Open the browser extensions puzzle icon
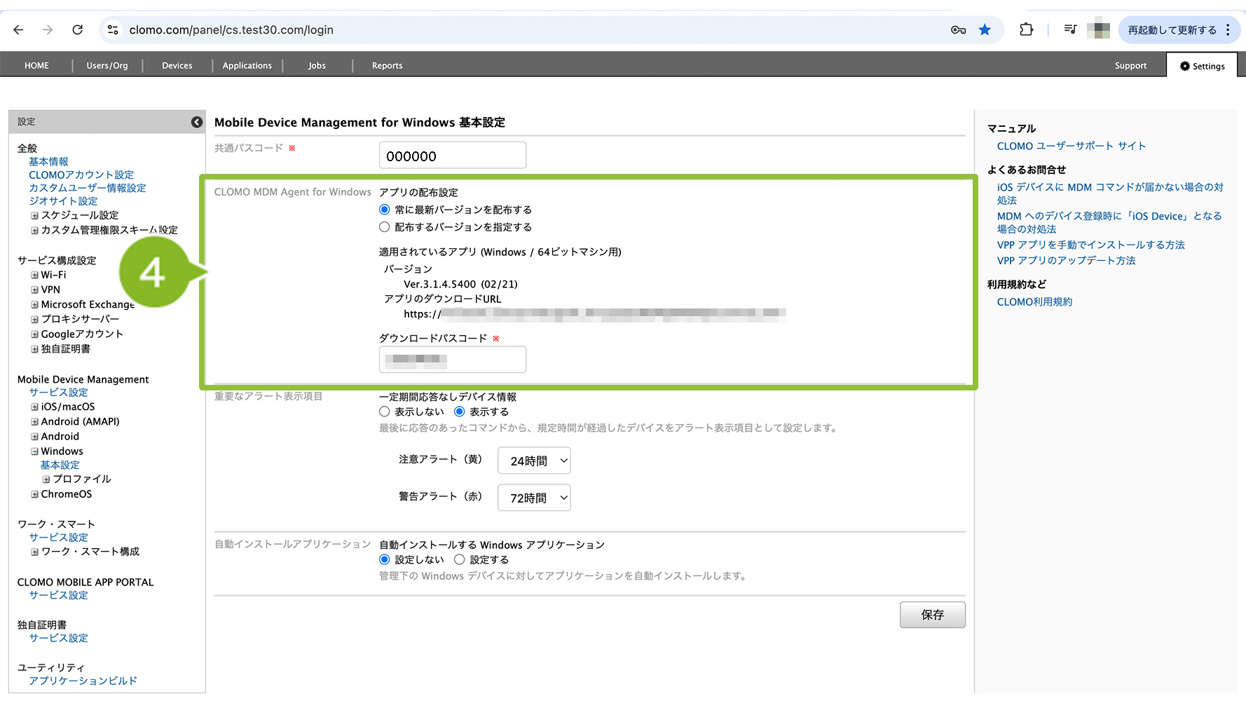This screenshot has height=701, width=1246. tap(1026, 29)
